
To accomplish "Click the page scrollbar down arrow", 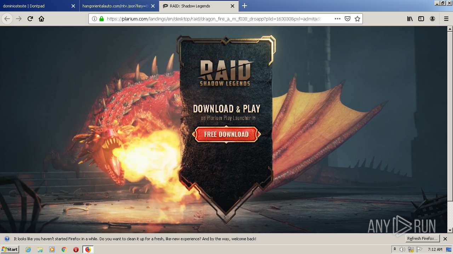I will 450,230.
